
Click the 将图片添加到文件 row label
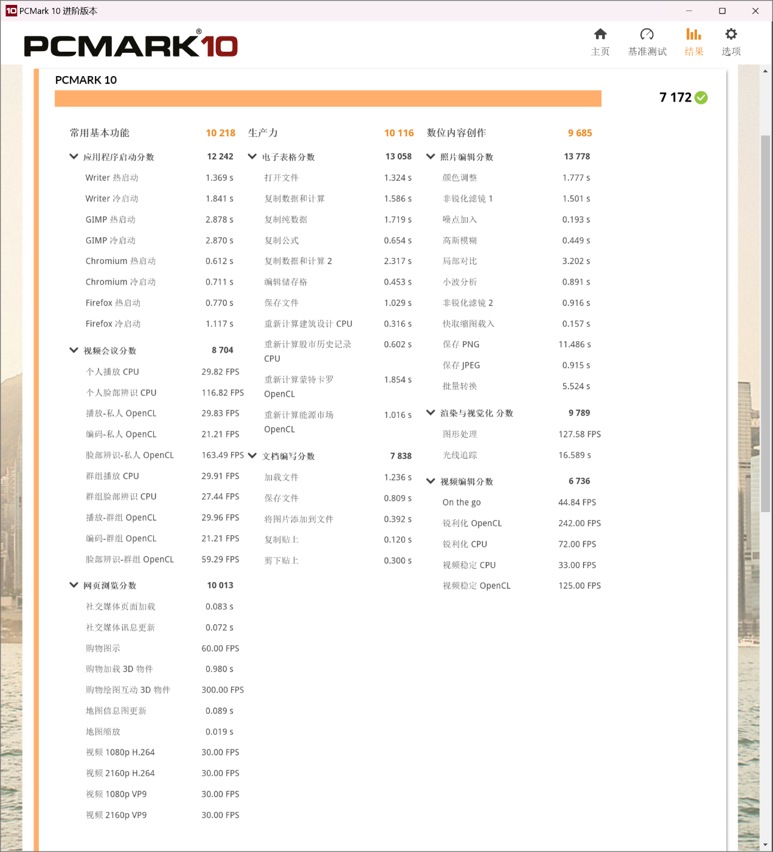pyautogui.click(x=299, y=519)
